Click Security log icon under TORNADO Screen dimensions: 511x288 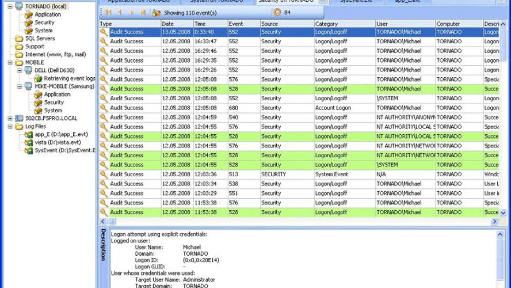[x=29, y=22]
